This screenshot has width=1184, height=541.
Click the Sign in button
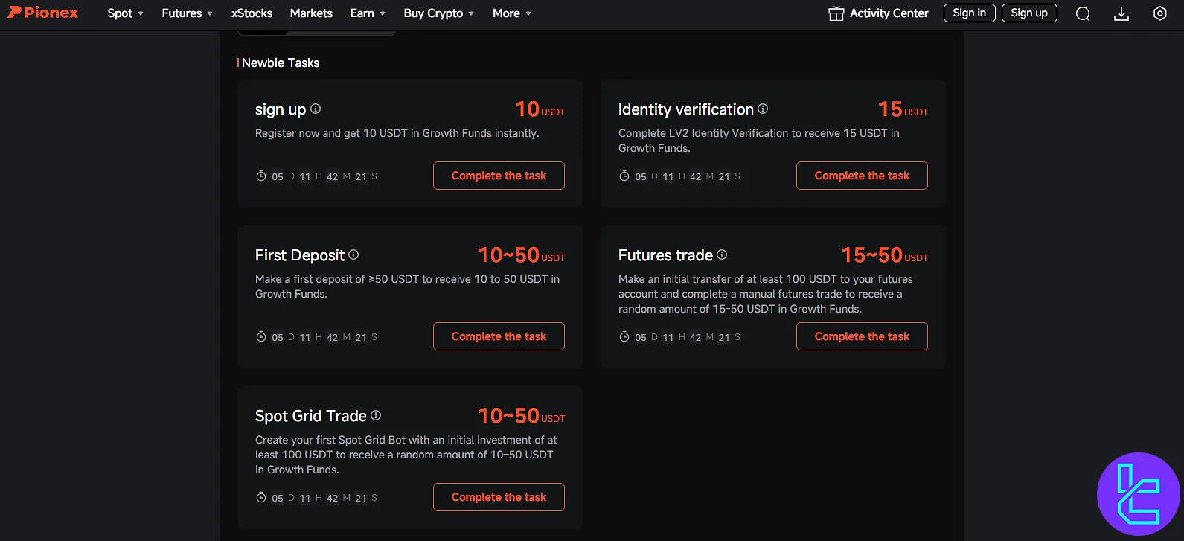[969, 13]
